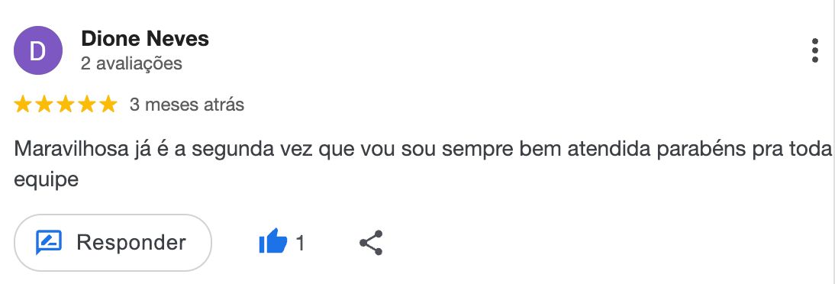Click the "3 meses atrás" timestamp
This screenshot has width=835, height=284.
tap(187, 105)
